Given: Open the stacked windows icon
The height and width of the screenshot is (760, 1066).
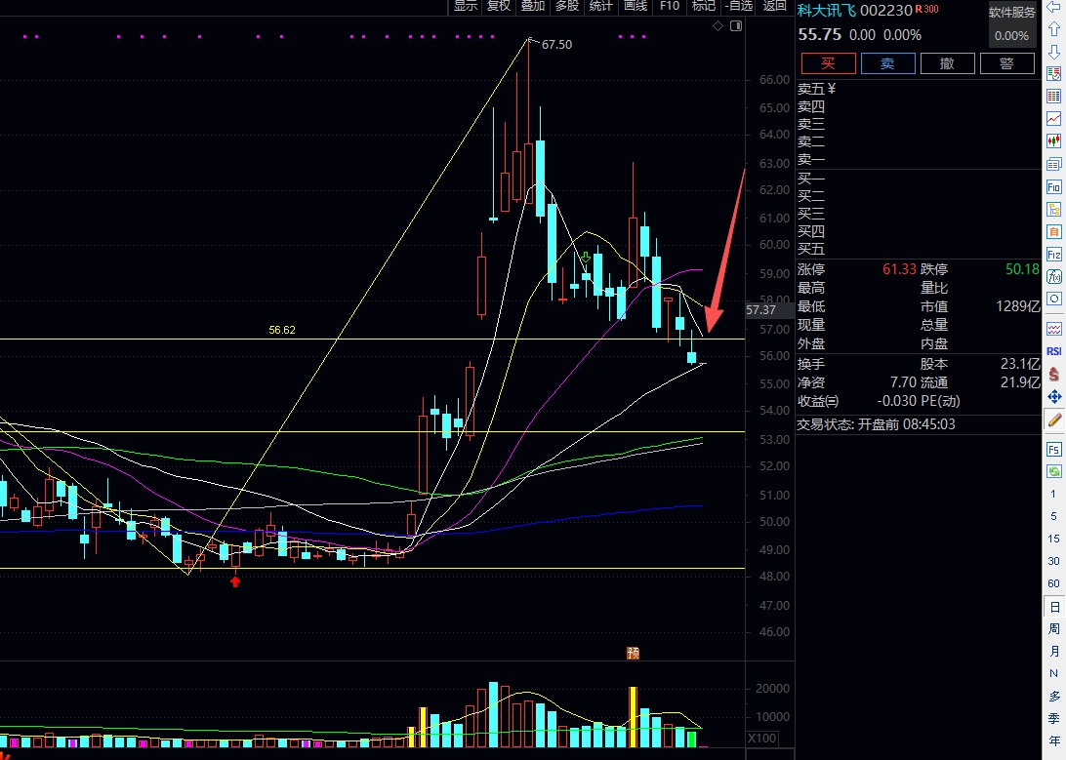Looking at the screenshot, I should tap(1053, 164).
